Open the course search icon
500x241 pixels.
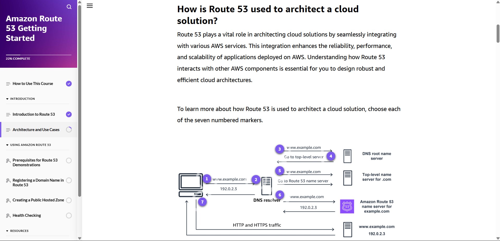click(69, 7)
